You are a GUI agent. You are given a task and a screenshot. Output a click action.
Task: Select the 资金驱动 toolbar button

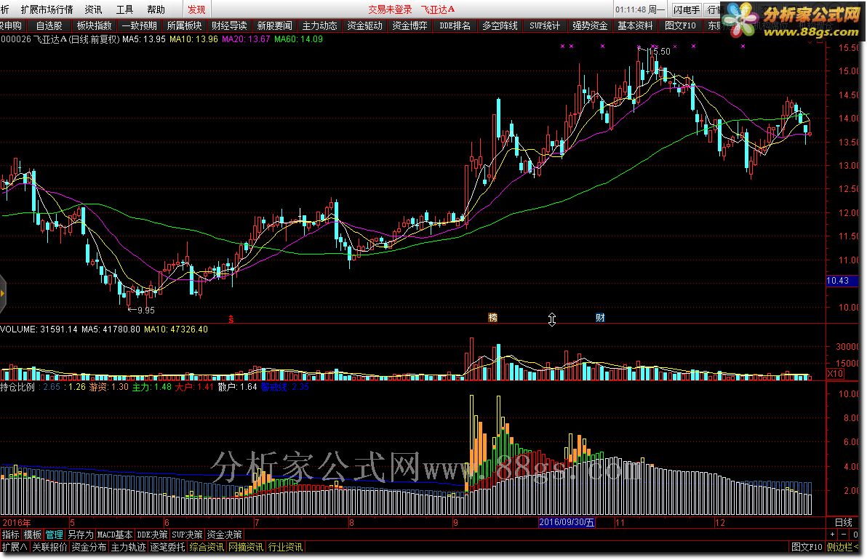click(365, 25)
